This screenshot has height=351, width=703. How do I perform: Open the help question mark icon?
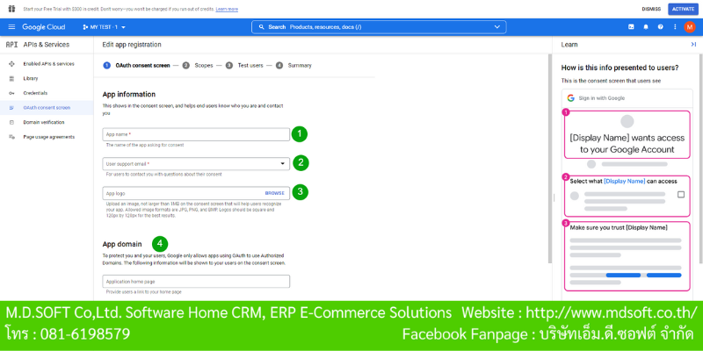point(660,27)
